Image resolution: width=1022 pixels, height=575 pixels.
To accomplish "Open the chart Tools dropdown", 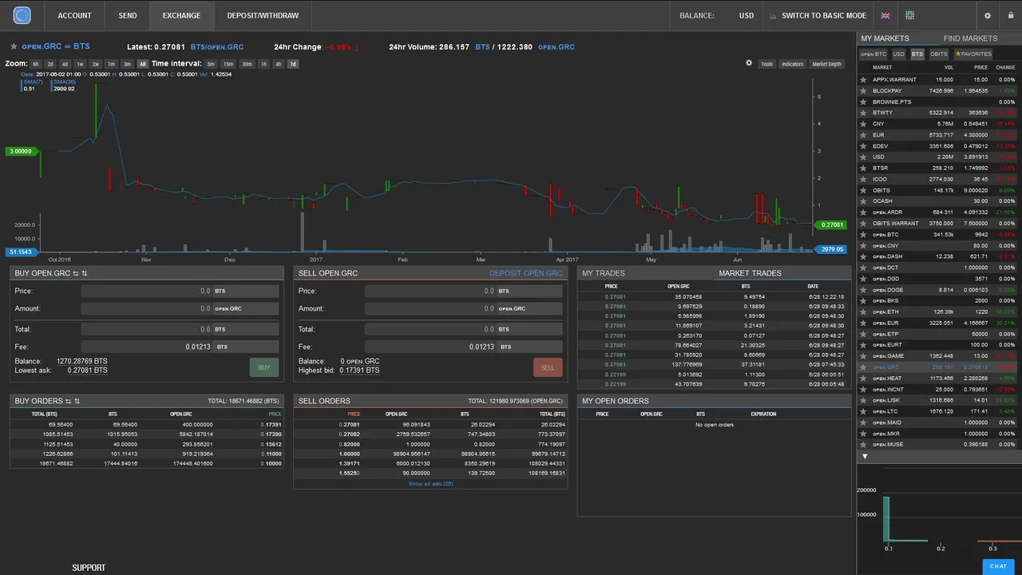I will 766,64.
